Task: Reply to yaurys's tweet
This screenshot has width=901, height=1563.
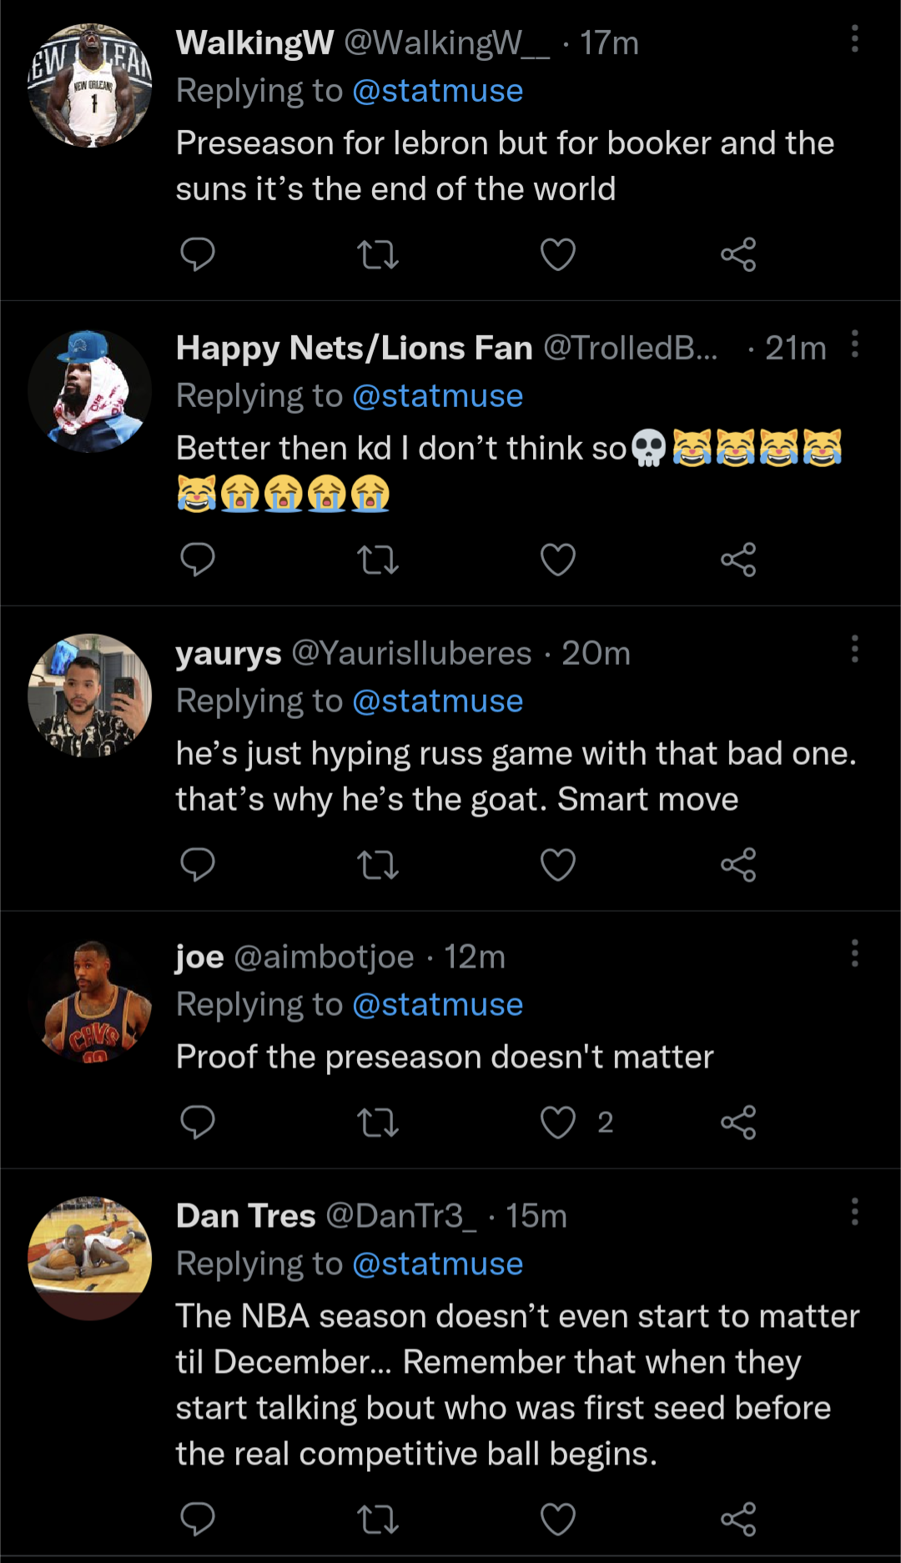Action: 198,865
